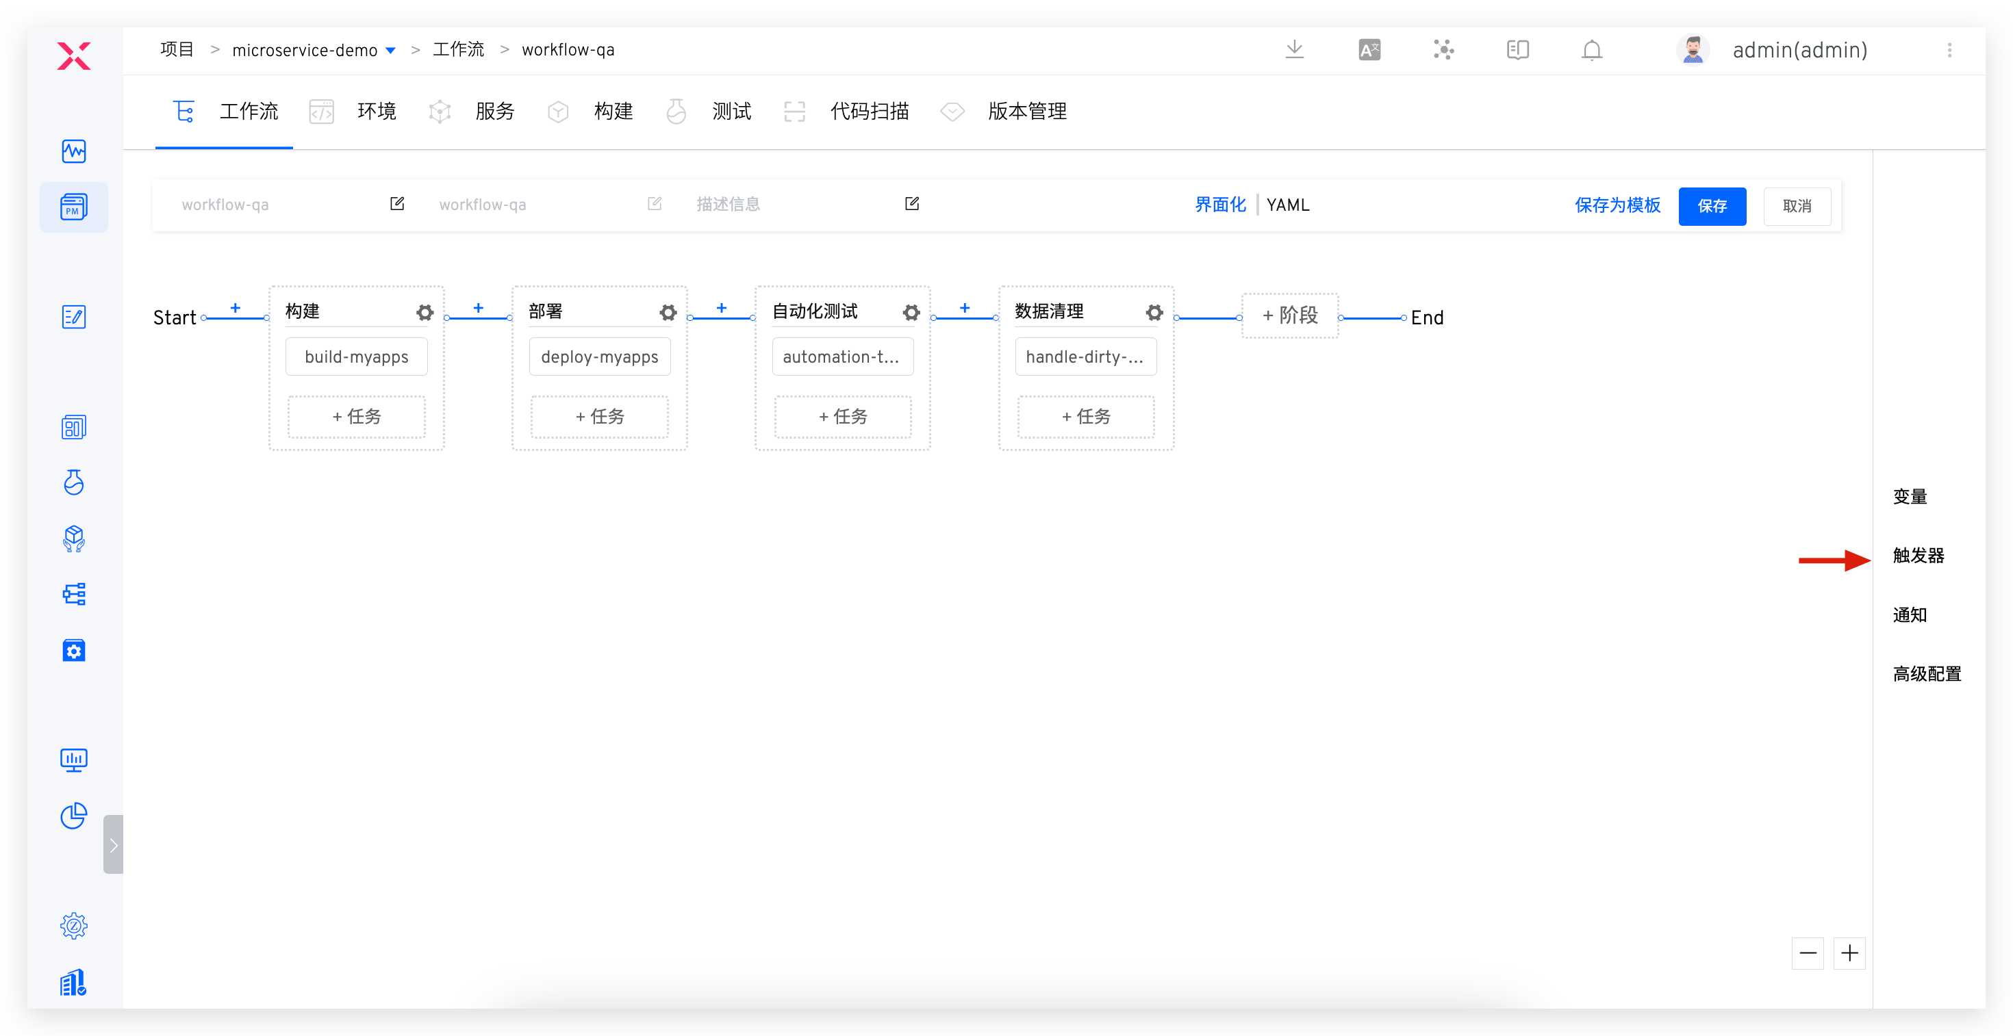
Task: Open settings gear for 数据清理 stage
Action: [1154, 312]
